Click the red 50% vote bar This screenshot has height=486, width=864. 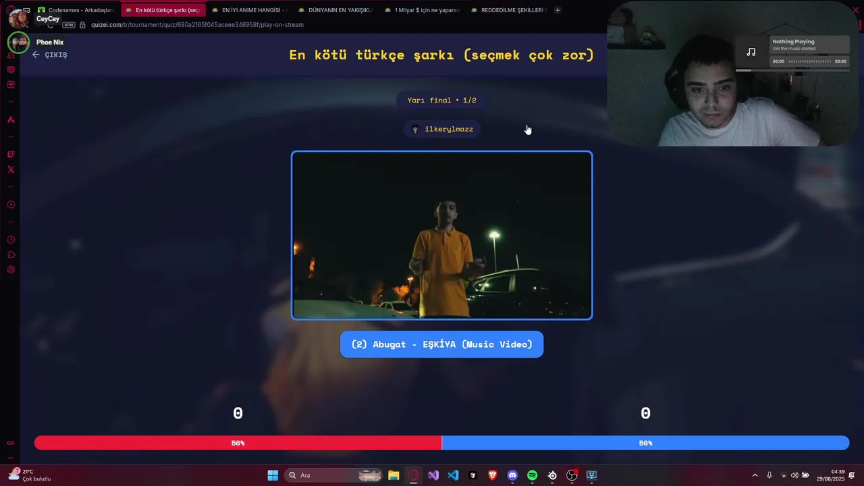(238, 443)
